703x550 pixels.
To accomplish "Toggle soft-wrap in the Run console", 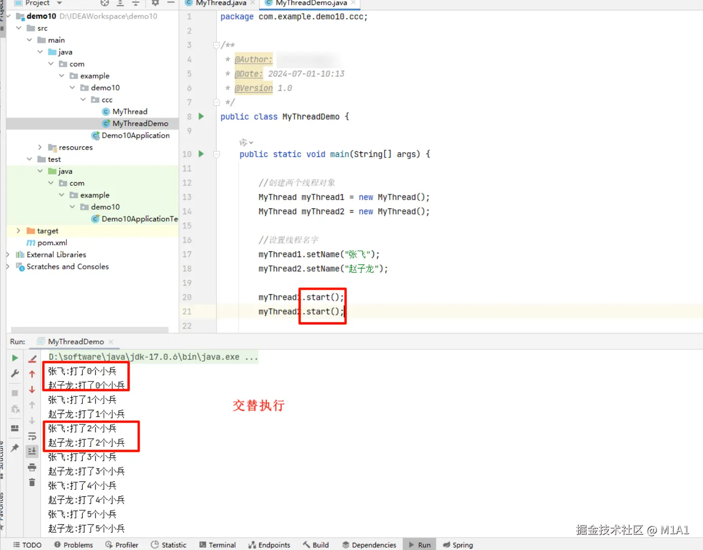I will tap(32, 436).
